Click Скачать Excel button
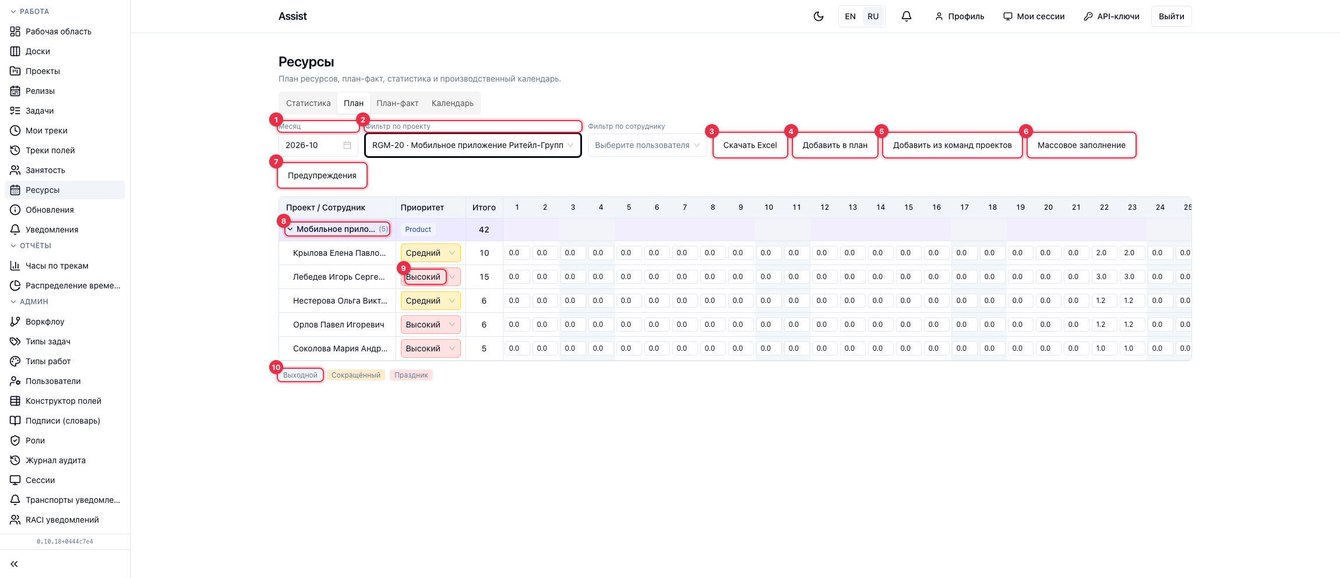 [x=750, y=145]
